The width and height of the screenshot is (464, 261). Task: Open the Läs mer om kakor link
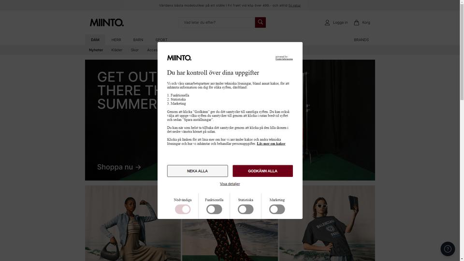tap(271, 144)
